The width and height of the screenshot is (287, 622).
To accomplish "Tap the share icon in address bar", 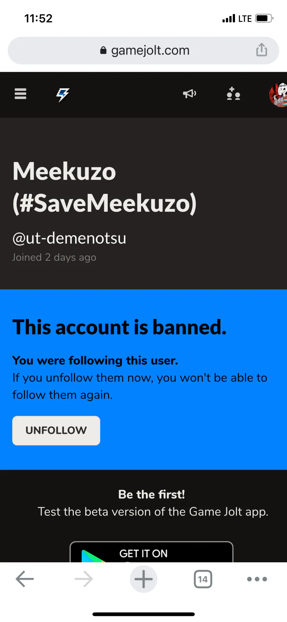I will coord(261,50).
